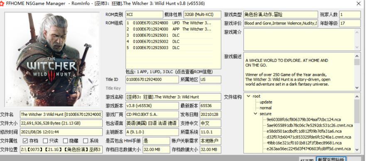
Task: Enable the 隐藏 hidden checkbox
Action: 65,141
